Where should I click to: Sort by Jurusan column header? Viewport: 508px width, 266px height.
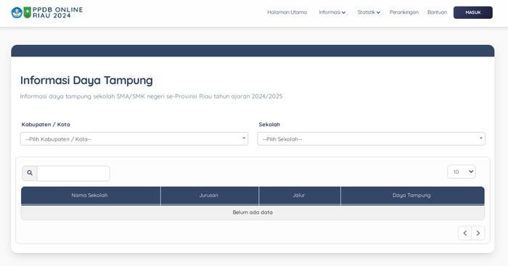point(210,196)
